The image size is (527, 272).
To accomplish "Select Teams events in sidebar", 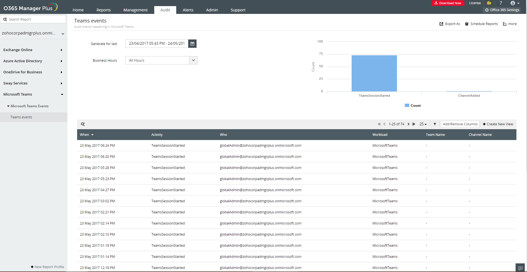I will pos(33,117).
